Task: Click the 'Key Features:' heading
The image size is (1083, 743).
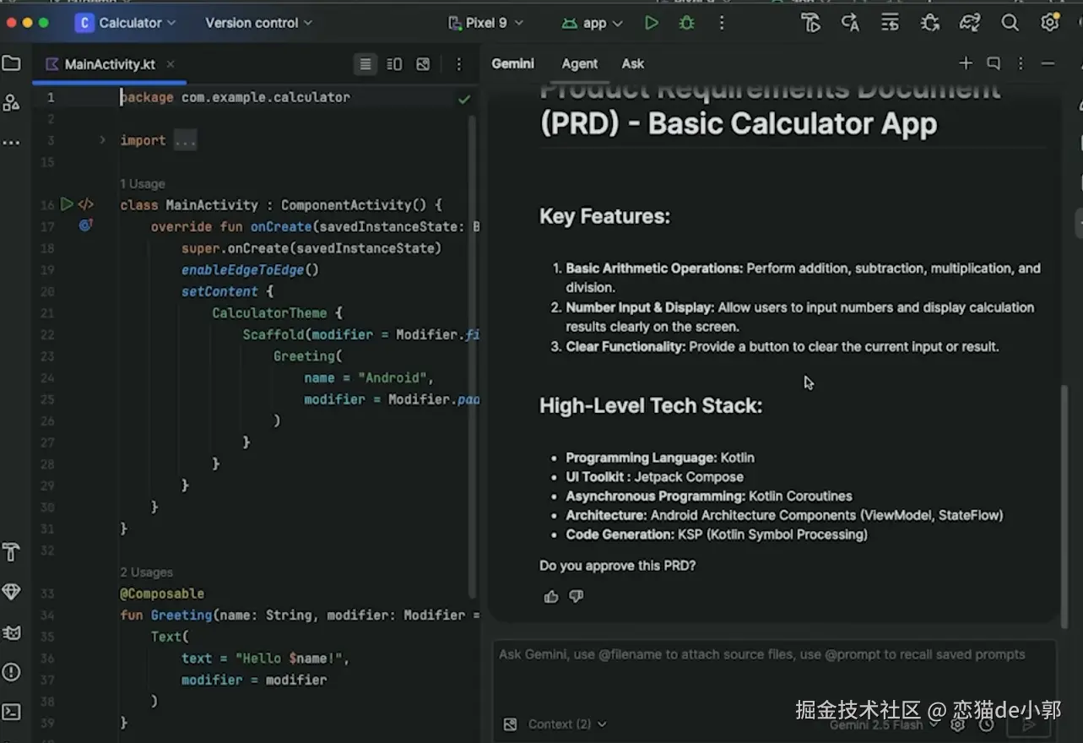Action: (x=604, y=216)
